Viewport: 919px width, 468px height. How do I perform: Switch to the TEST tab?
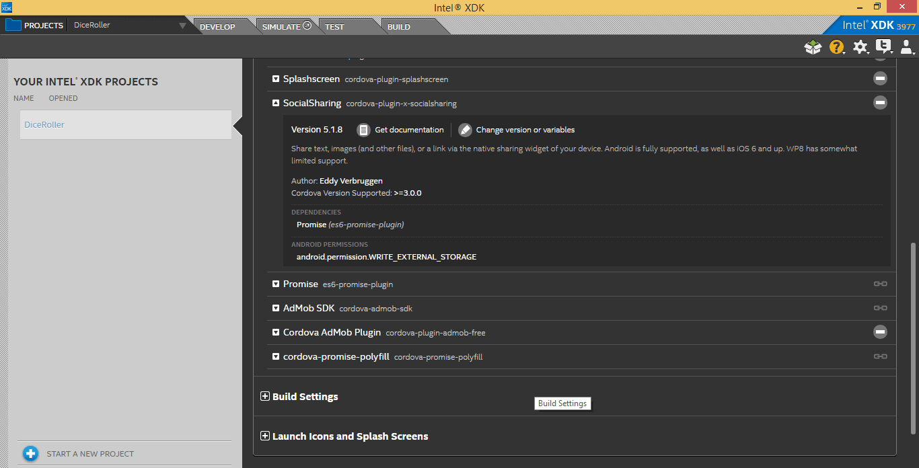tap(334, 27)
